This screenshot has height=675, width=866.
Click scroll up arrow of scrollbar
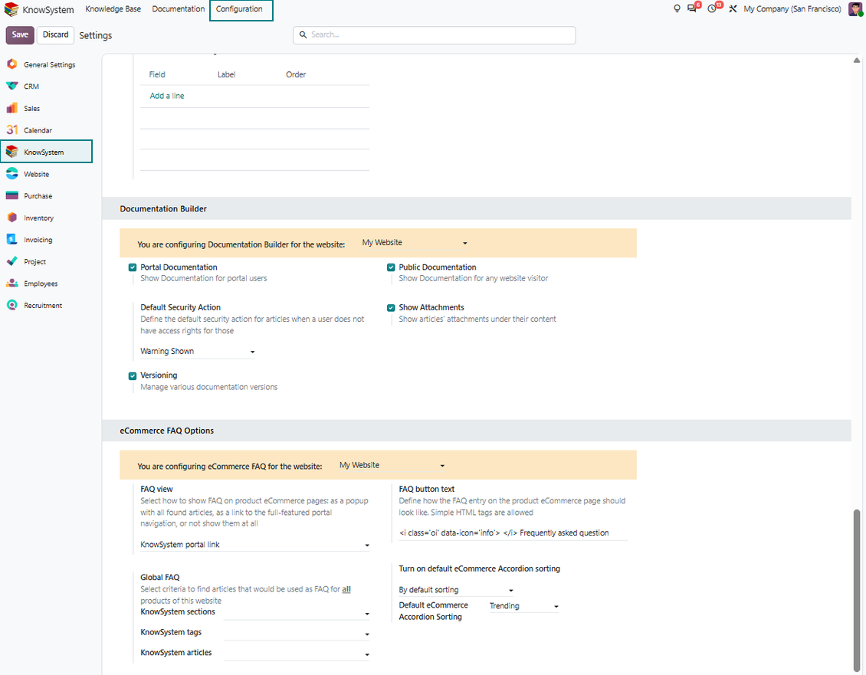[857, 61]
